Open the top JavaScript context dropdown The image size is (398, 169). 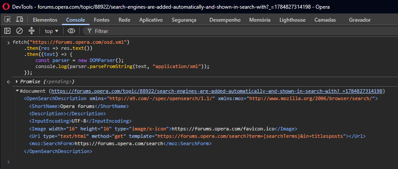(x=51, y=31)
